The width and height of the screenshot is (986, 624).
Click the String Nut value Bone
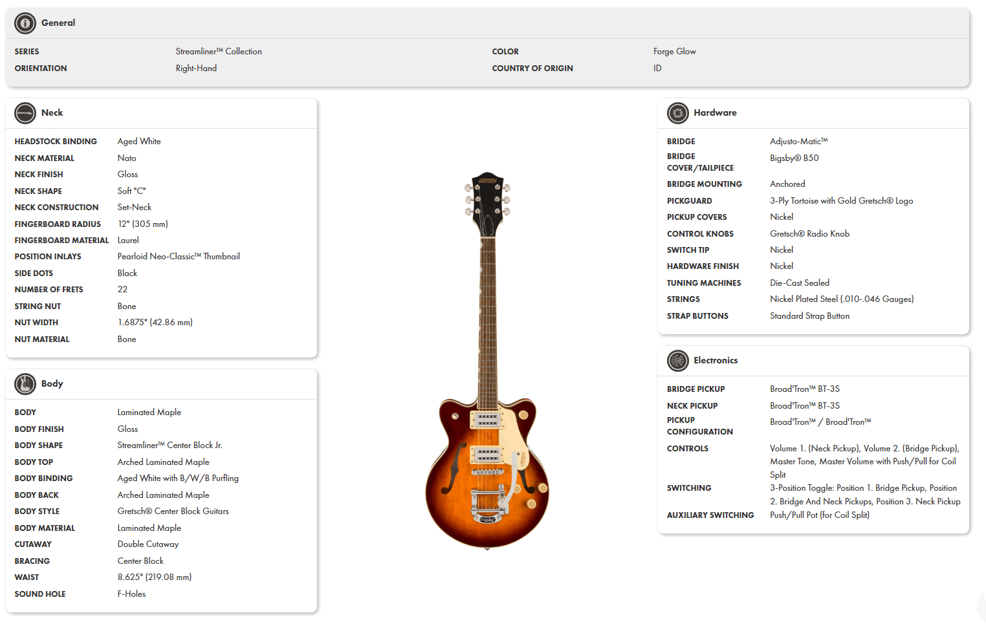pos(127,306)
